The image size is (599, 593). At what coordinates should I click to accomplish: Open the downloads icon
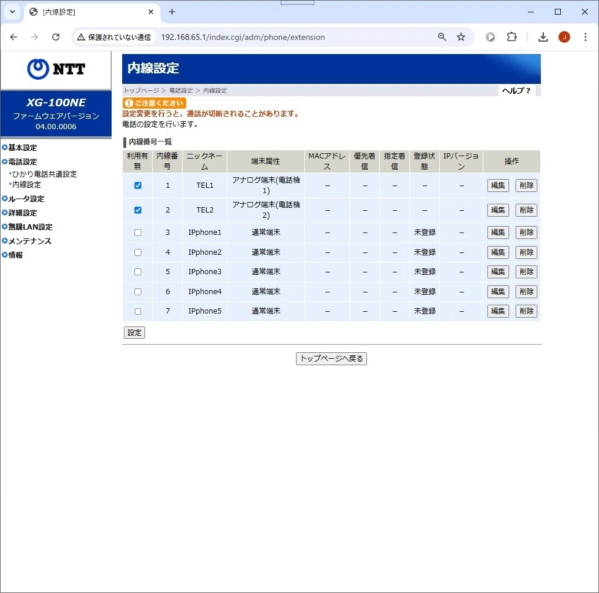(543, 37)
